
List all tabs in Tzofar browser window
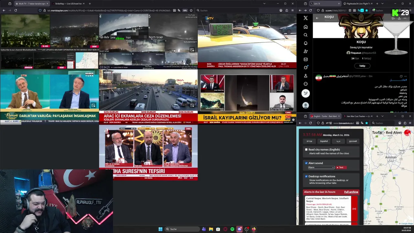pyautogui.click(x=382, y=116)
